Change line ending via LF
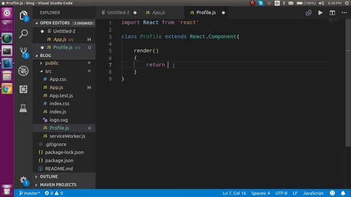 (x=295, y=193)
